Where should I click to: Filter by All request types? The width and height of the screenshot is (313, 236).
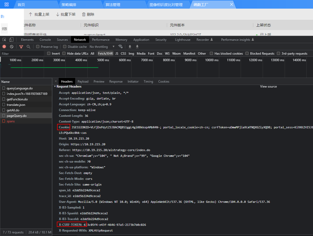[92, 53]
